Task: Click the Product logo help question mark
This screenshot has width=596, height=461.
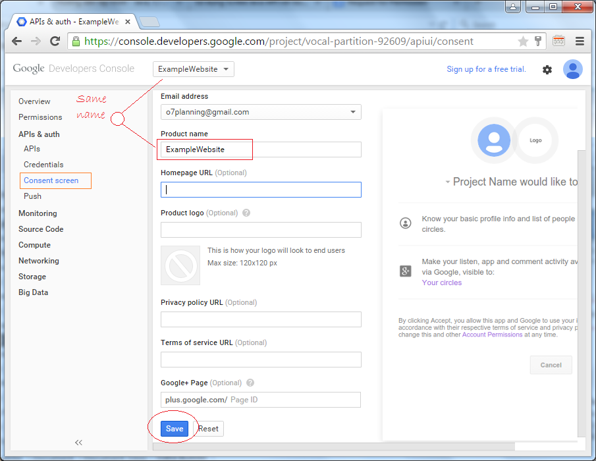Action: coord(246,213)
